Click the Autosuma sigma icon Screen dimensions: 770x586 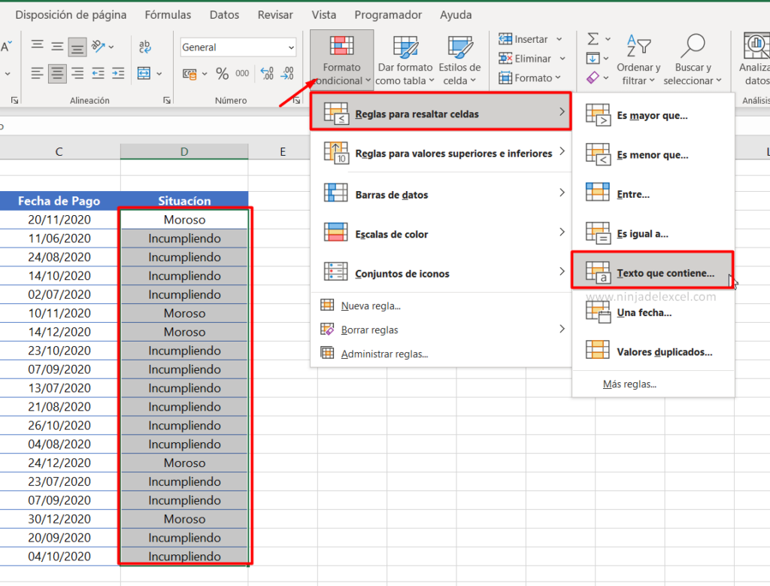[x=593, y=39]
